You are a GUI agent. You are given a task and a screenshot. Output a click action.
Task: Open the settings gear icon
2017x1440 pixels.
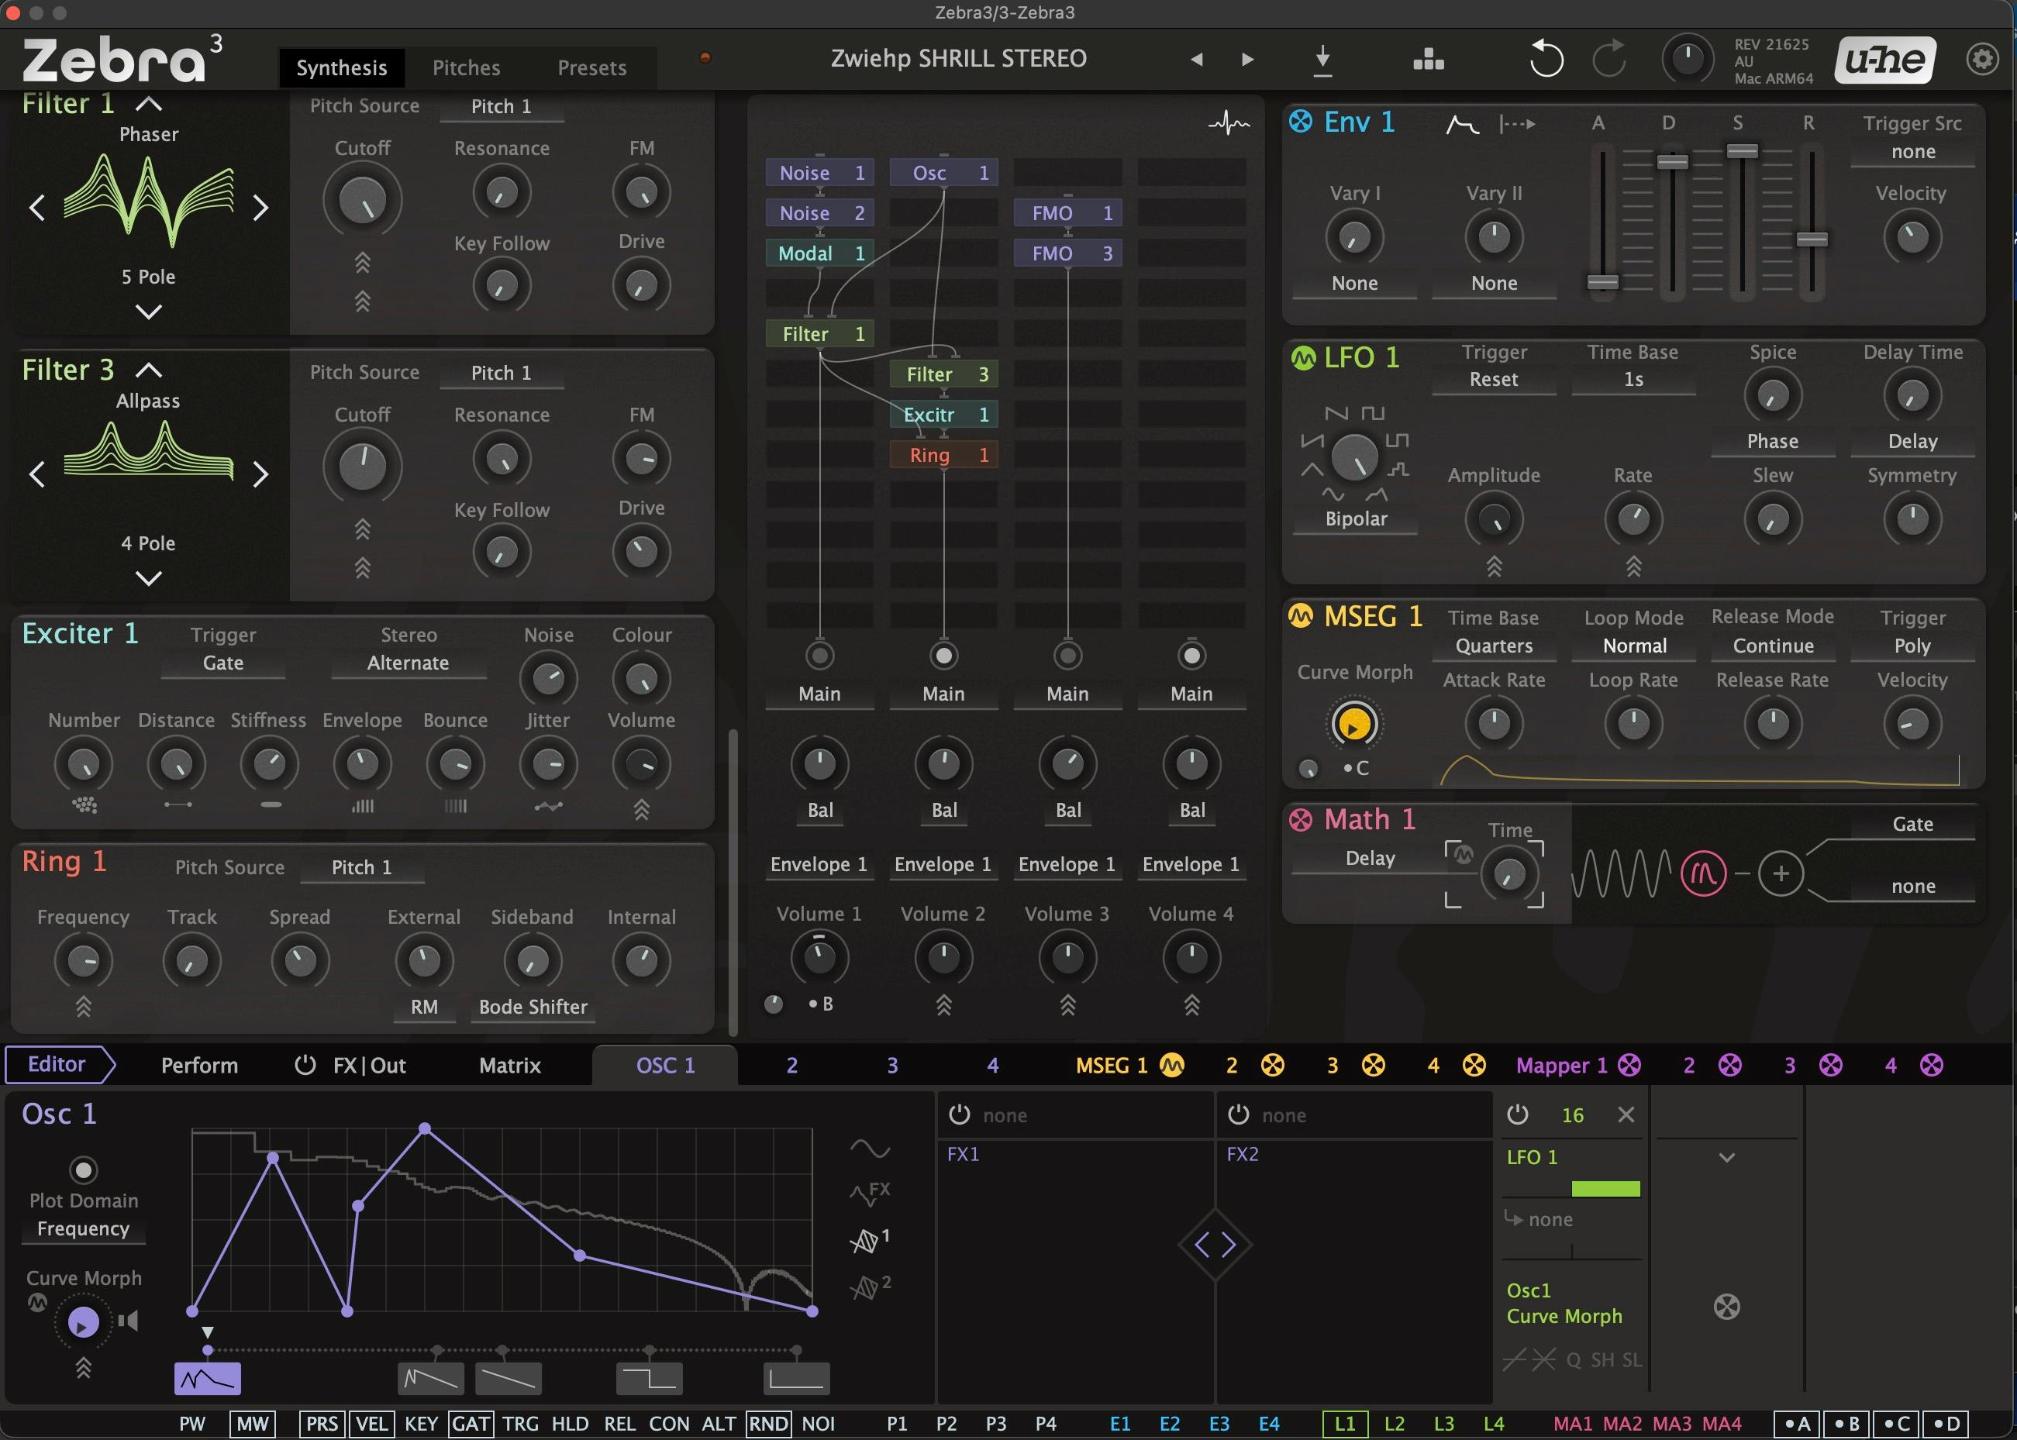click(1982, 60)
